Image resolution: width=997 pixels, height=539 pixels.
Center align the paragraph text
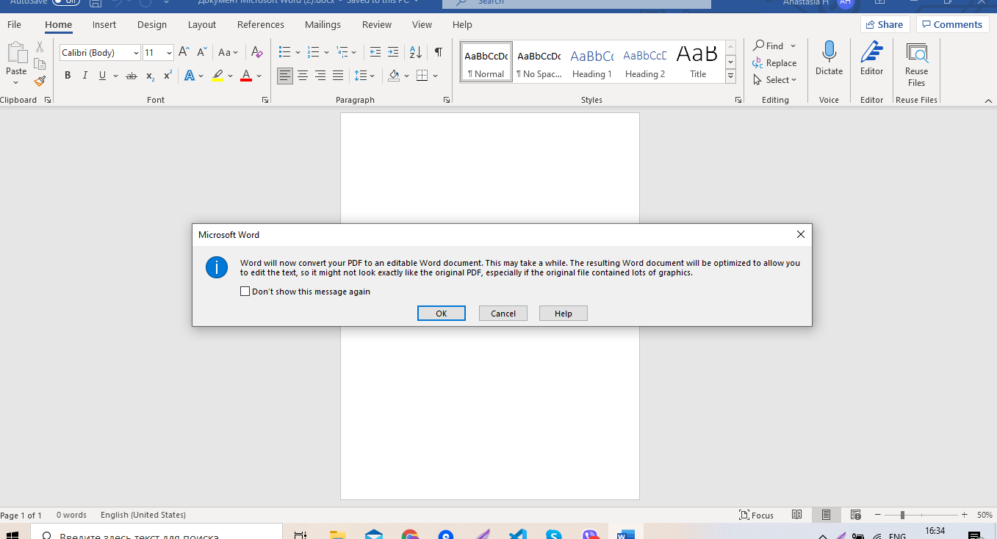tap(303, 75)
